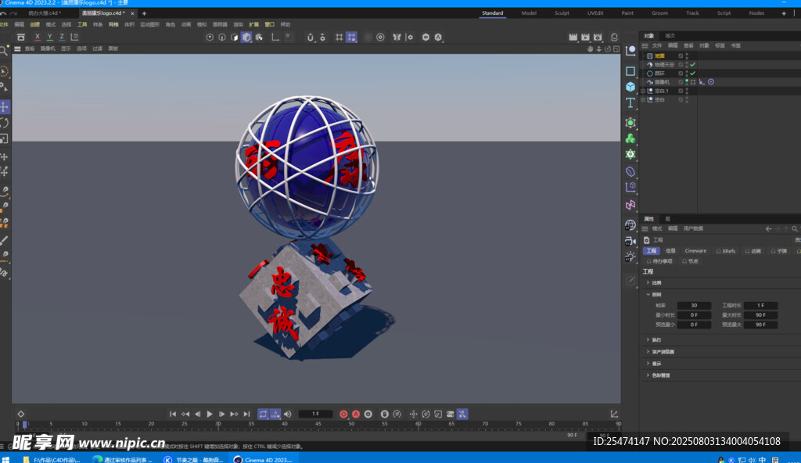Jump to the animation end frame
The height and width of the screenshot is (463, 801).
(x=246, y=414)
